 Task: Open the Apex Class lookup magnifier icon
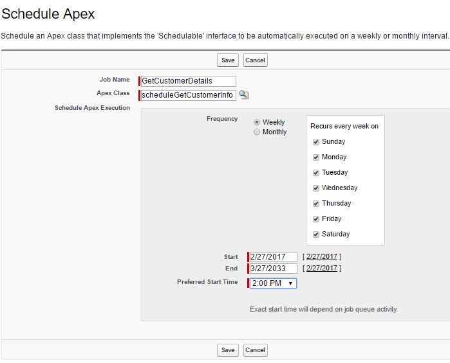(x=243, y=94)
